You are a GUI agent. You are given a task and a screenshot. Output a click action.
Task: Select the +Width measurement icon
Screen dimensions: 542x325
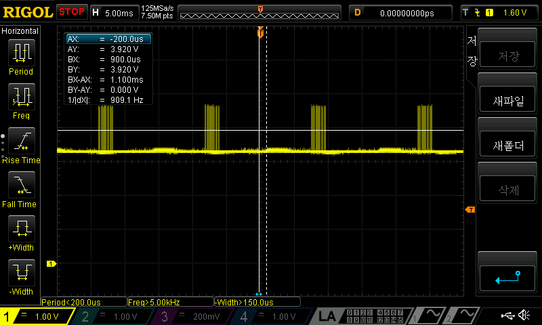[22, 229]
